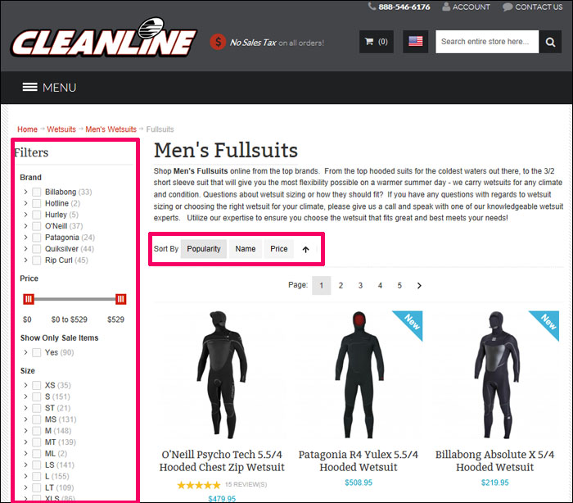The width and height of the screenshot is (573, 503).
Task: Sort products by Name
Action: (246, 249)
